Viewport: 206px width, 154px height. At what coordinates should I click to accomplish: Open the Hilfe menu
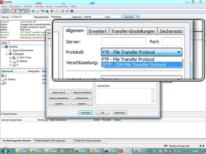(73, 6)
